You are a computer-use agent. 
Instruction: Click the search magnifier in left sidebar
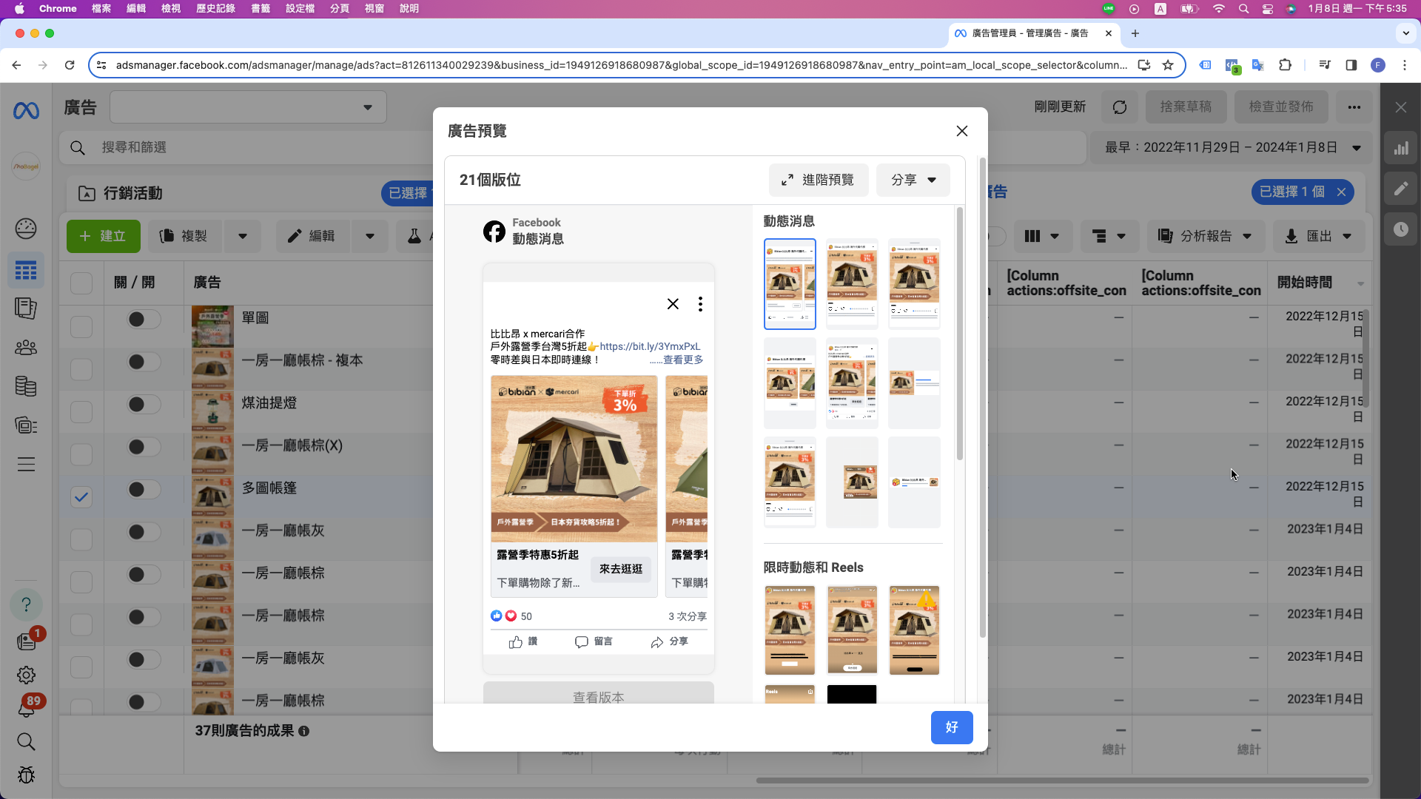26,741
